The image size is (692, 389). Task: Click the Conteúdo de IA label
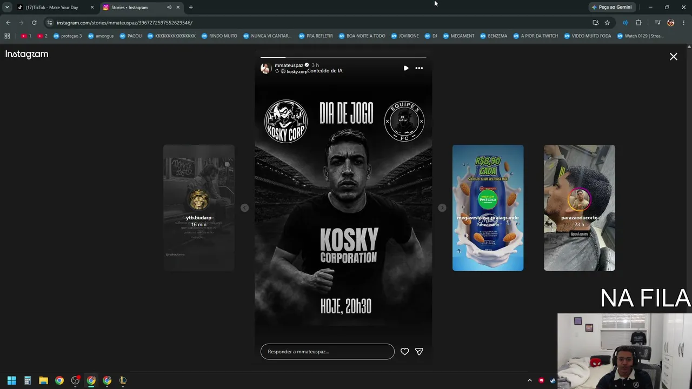click(x=324, y=71)
